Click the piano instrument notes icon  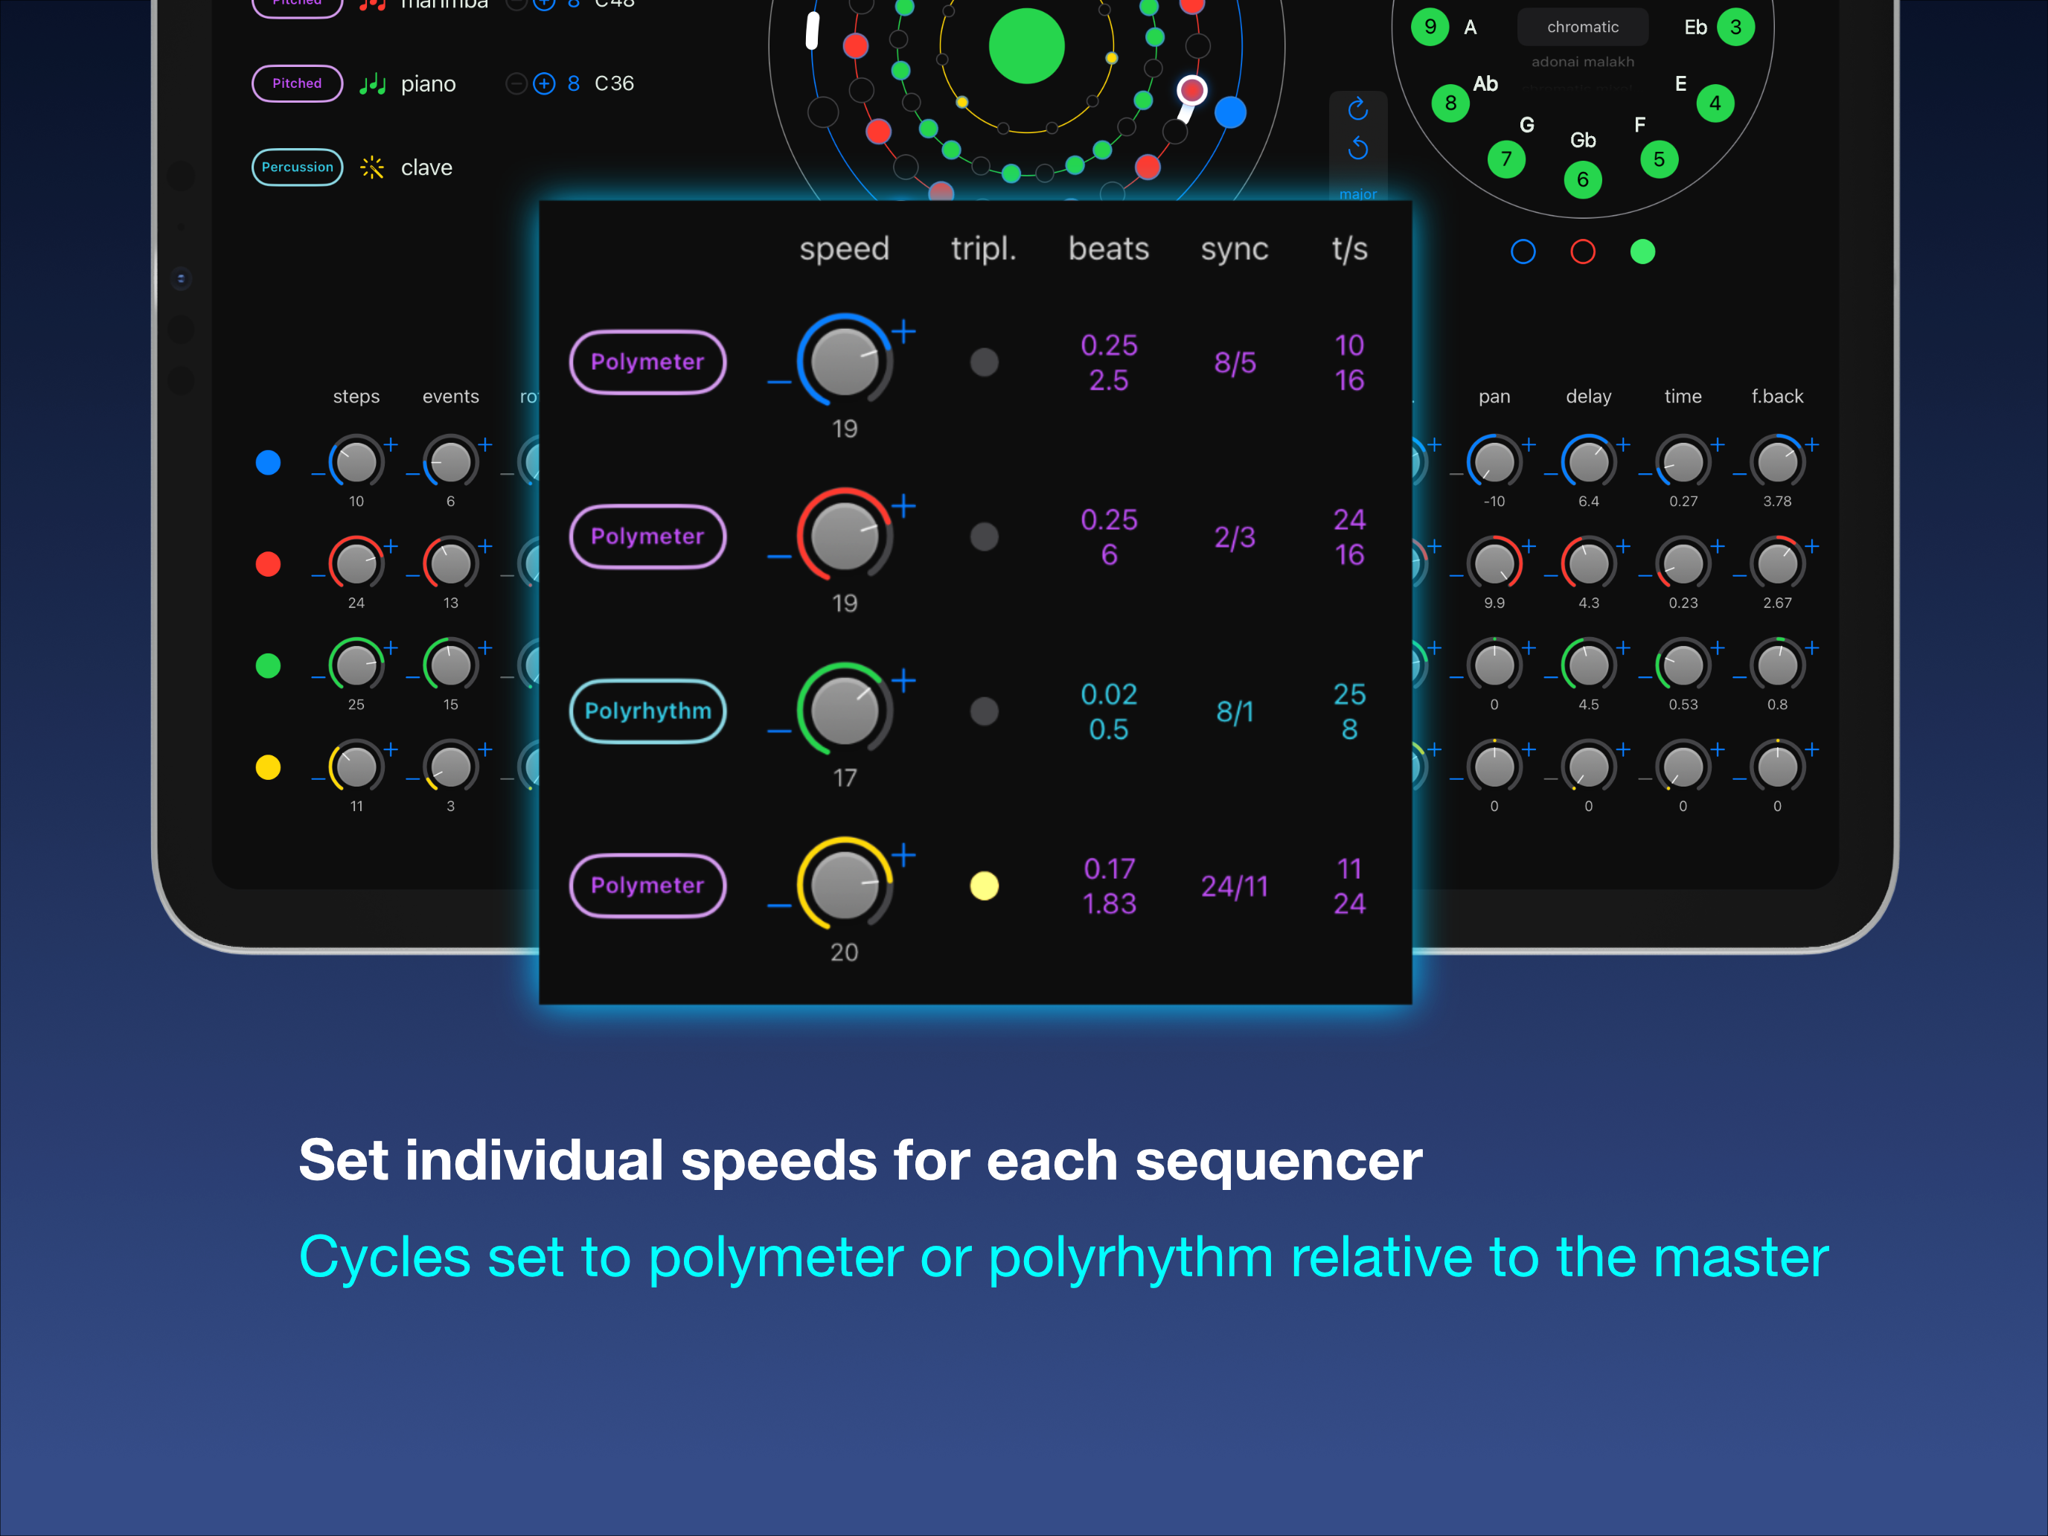click(x=372, y=84)
